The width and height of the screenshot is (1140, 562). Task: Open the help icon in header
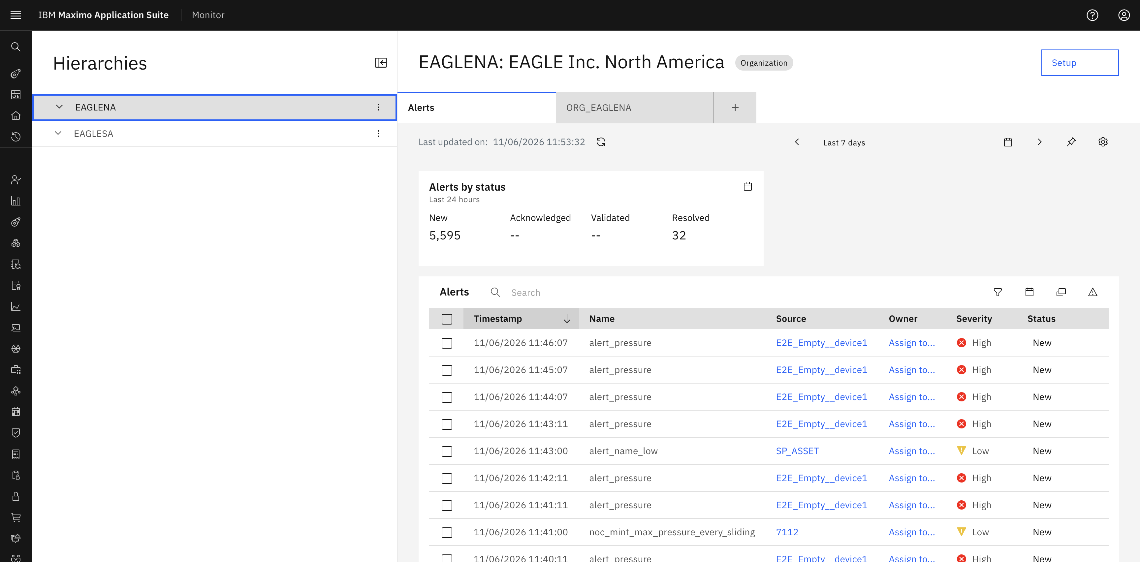pyautogui.click(x=1092, y=15)
